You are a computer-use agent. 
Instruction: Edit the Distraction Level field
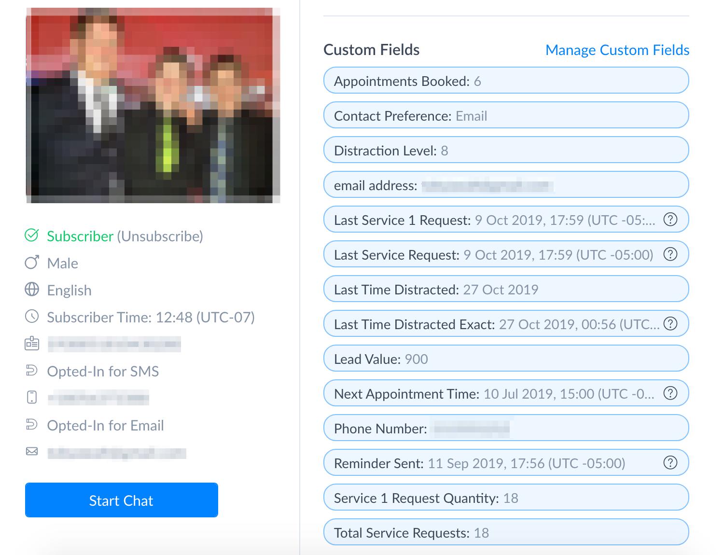506,150
